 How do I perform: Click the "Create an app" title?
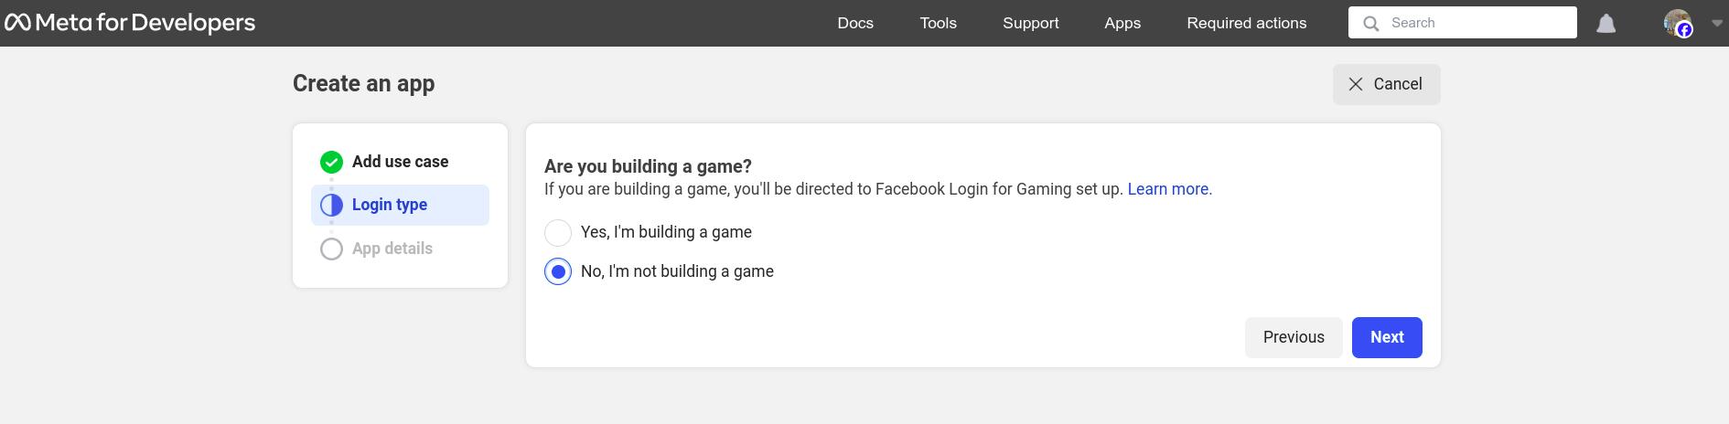[x=363, y=84]
